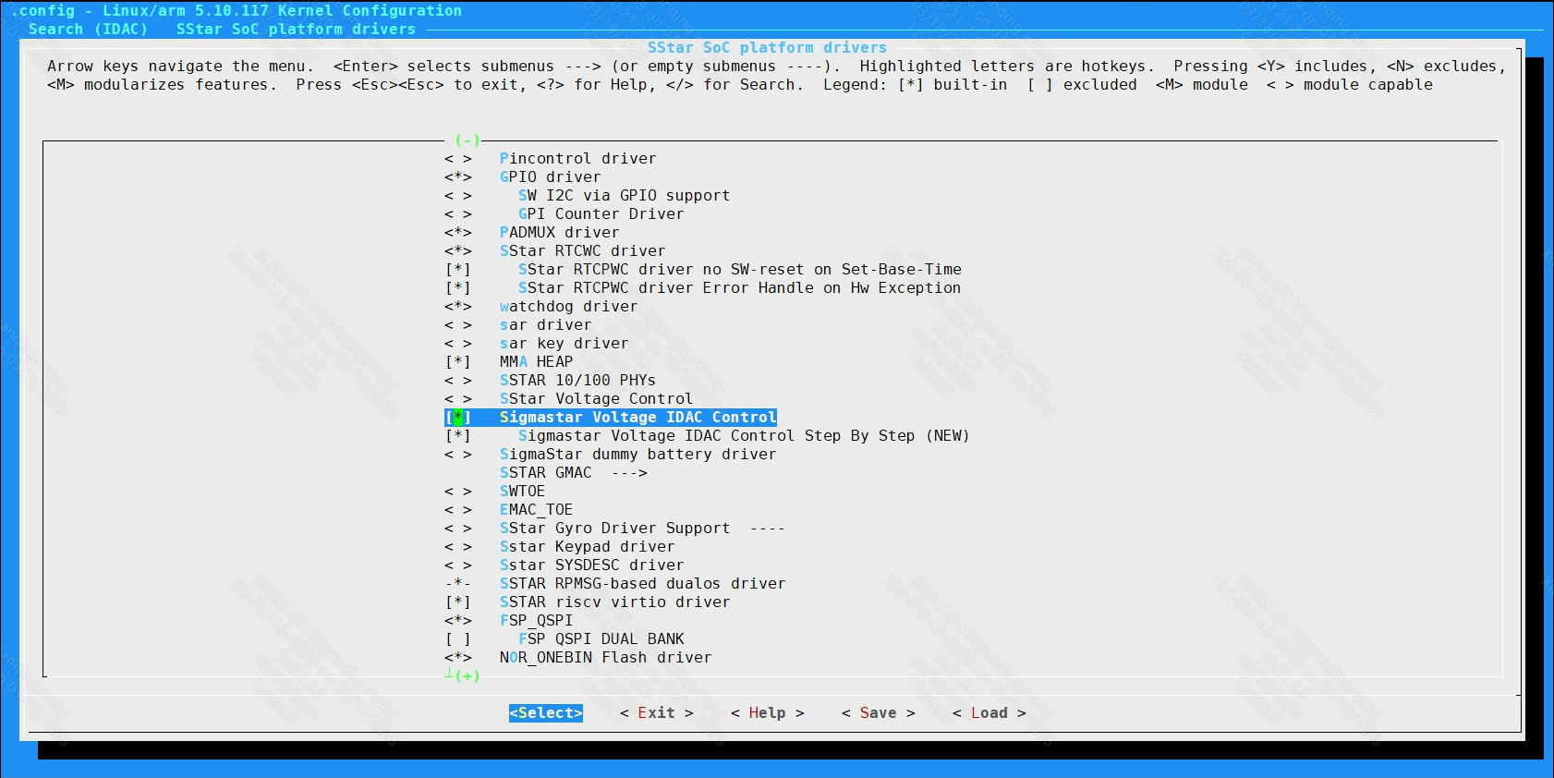The image size is (1554, 778).
Task: Toggle SW I2C via GPIO support option
Action: tap(458, 196)
